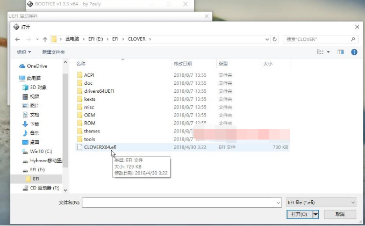Image resolution: width=365 pixels, height=226 pixels.
Task: Open the 组织 dropdown menu
Action: point(24,52)
